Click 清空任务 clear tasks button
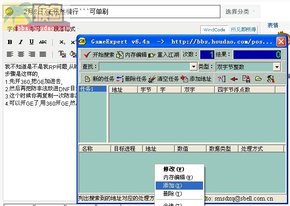This screenshot has width=290, height=206. tap(163, 79)
